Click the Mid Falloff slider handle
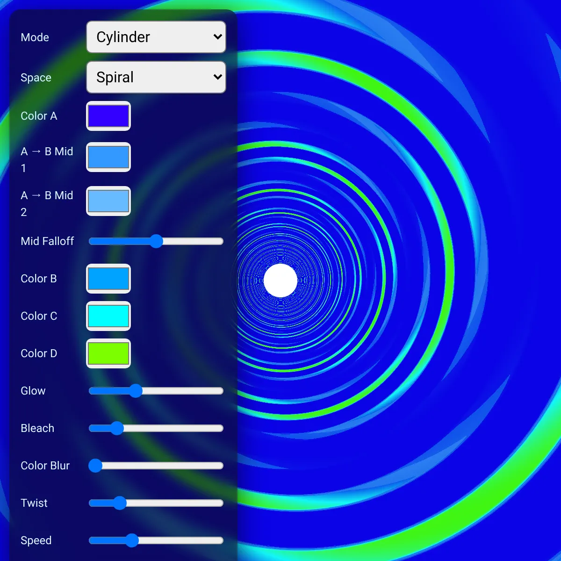This screenshot has height=561, width=561. point(156,241)
